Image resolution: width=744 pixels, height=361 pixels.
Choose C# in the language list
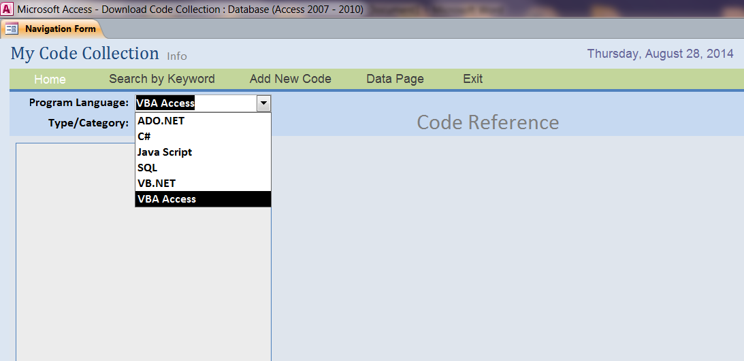click(x=203, y=137)
